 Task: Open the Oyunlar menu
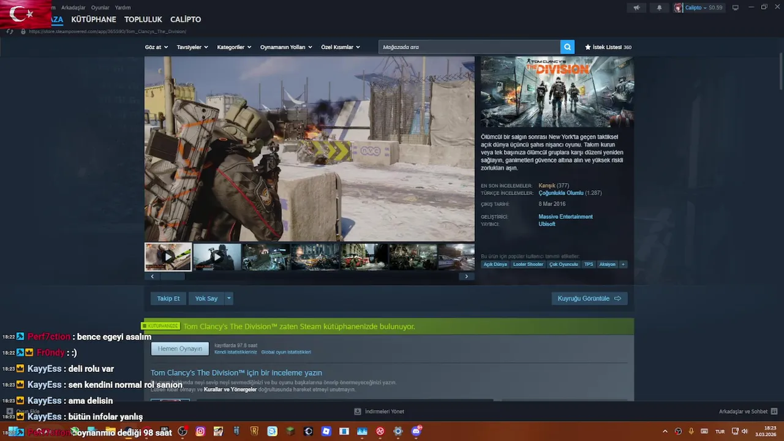point(100,7)
